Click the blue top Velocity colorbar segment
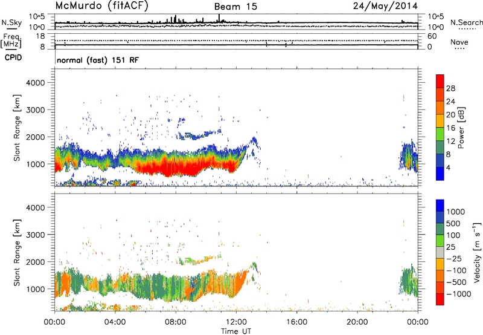 (x=440, y=206)
